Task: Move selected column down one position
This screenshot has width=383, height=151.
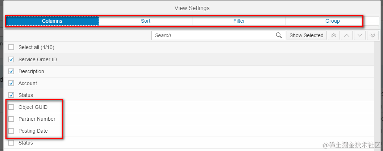Action: [359, 35]
